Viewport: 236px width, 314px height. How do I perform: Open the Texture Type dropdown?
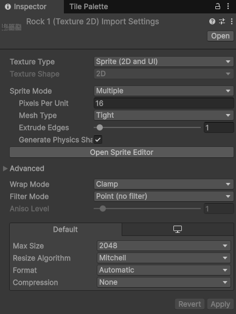(x=164, y=62)
